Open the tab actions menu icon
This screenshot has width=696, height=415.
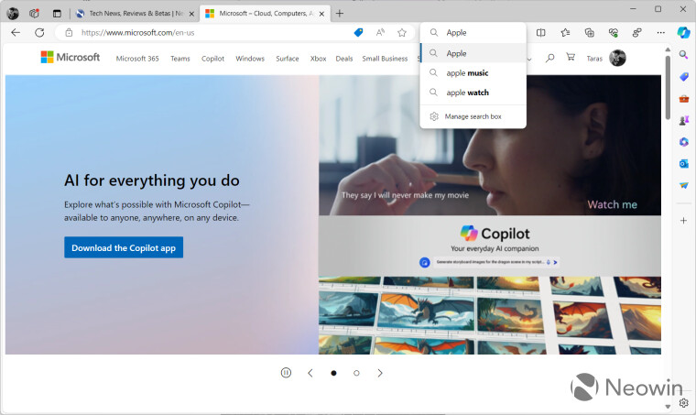tap(57, 14)
